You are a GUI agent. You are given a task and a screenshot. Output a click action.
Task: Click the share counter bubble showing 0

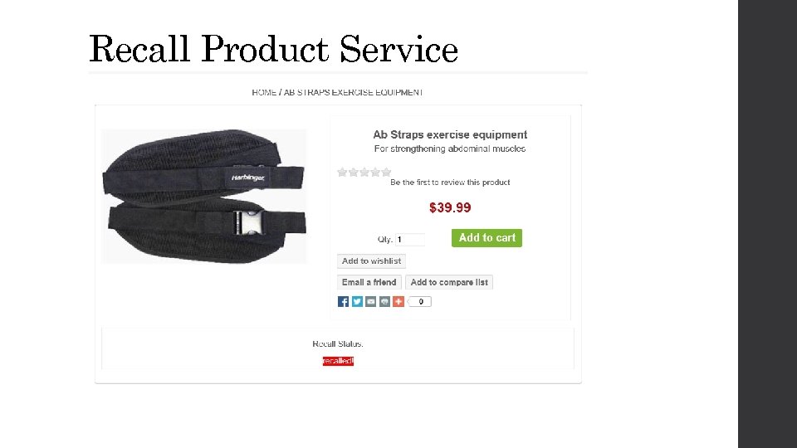point(420,302)
